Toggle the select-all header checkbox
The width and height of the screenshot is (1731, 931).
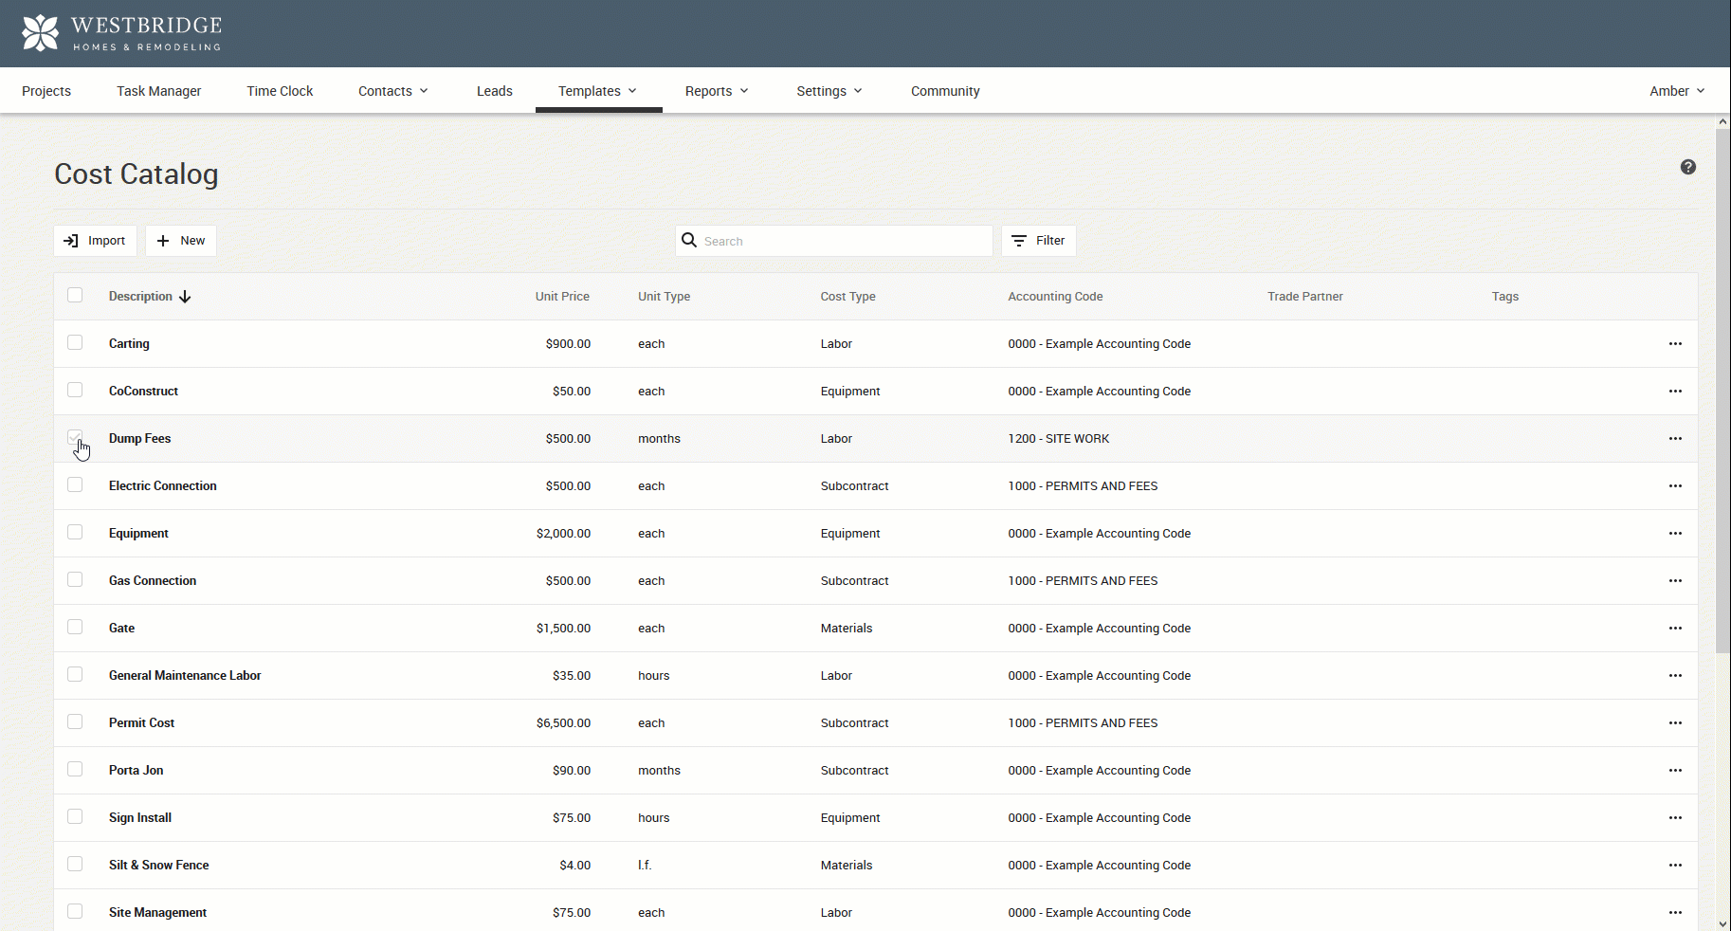pos(75,295)
